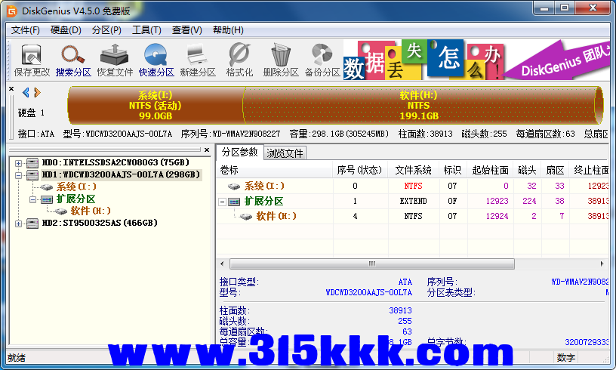Click the HD1 WDC drive icon
The width and height of the screenshot is (616, 370).
pyautogui.click(x=32, y=174)
